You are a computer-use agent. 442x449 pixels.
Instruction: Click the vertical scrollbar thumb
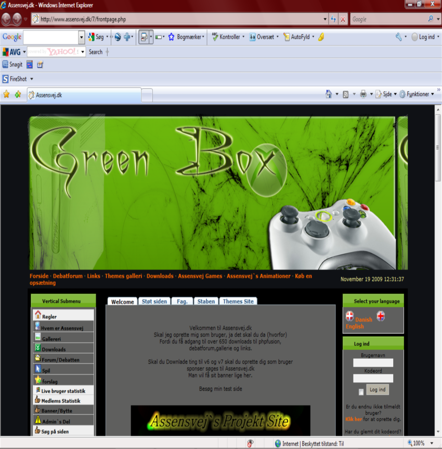[x=438, y=148]
